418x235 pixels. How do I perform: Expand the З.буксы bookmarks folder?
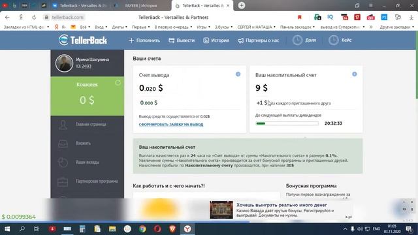click(x=223, y=27)
